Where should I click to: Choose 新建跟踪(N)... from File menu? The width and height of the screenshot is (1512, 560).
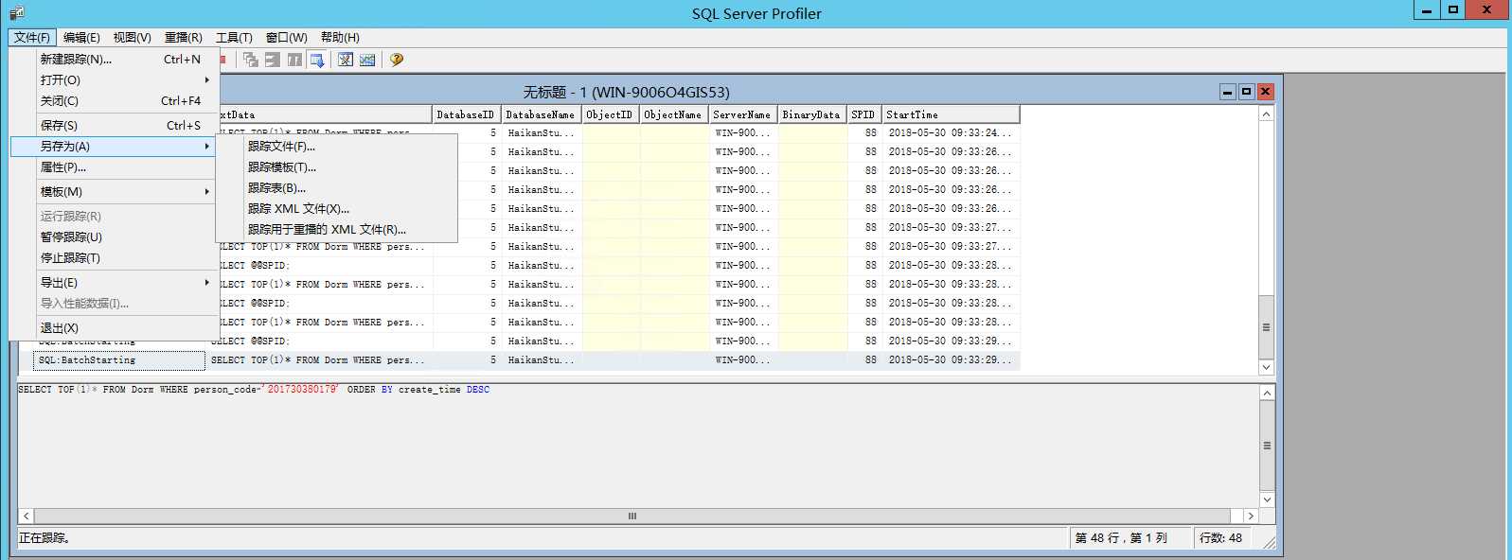pos(115,59)
